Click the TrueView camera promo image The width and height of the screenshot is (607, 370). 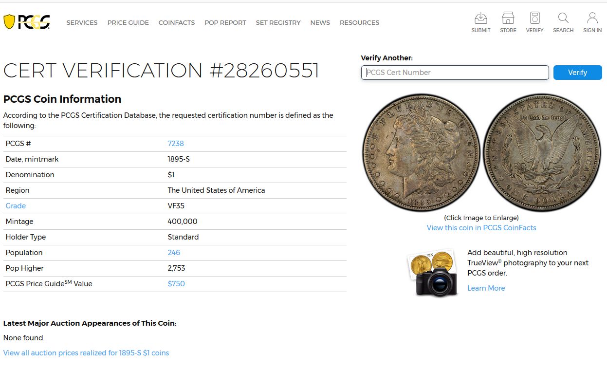point(432,273)
